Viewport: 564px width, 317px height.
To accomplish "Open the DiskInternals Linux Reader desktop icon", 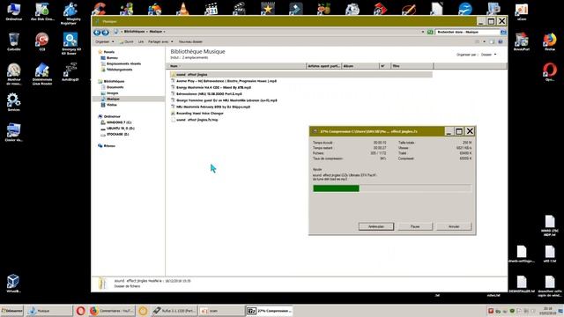I will pyautogui.click(x=42, y=74).
